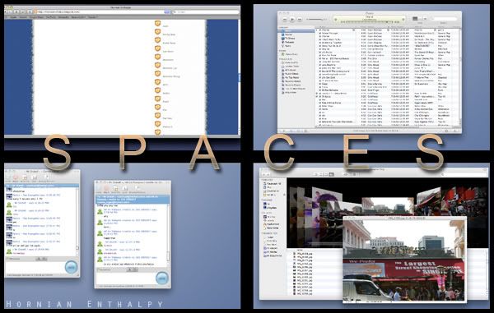Toggle the checkbox of the second iTunes song

(x=319, y=34)
